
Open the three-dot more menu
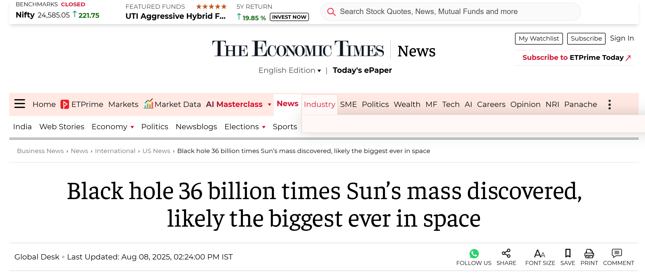pyautogui.click(x=609, y=104)
